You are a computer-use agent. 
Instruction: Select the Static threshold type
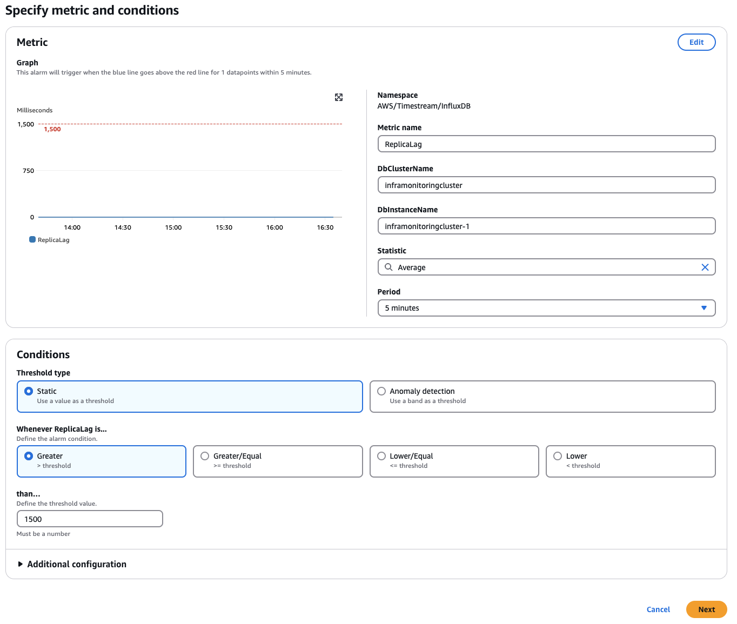pos(29,391)
